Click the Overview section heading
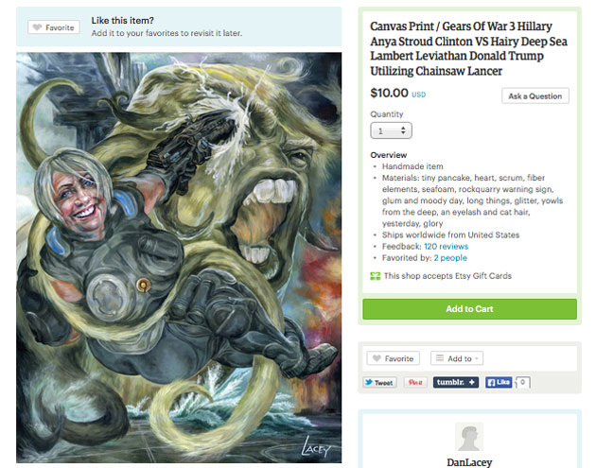Screen dimensions: 596x468 point(389,155)
